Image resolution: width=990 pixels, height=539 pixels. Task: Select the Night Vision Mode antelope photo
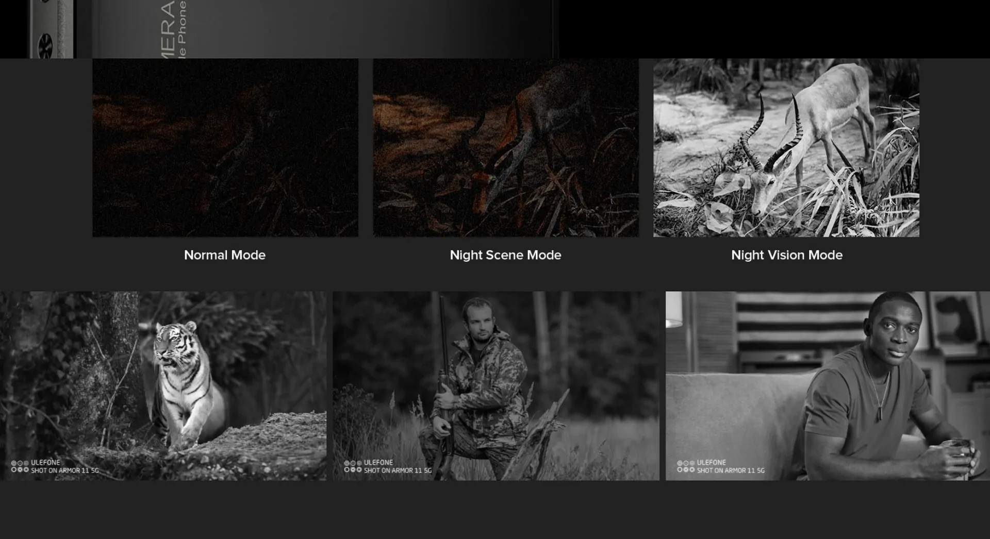point(786,147)
